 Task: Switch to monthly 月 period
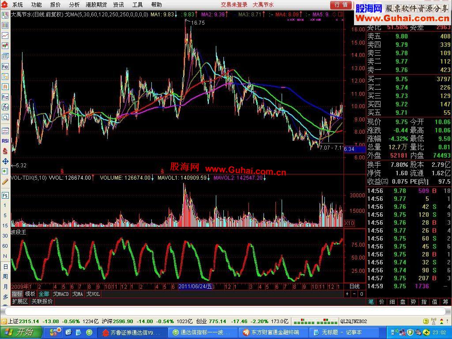[x=5, y=286]
